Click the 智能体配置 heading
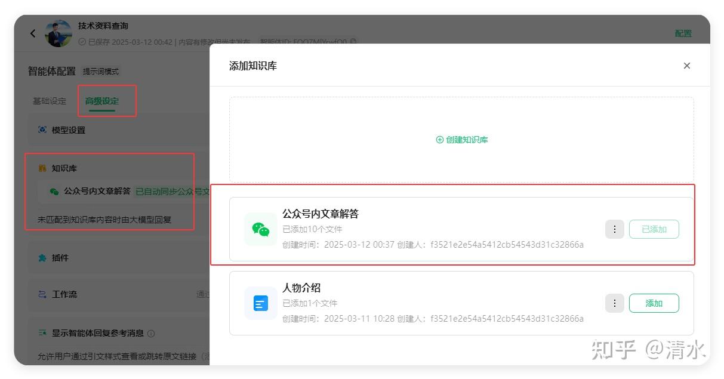This screenshot has height=379, width=724. pyautogui.click(x=52, y=71)
